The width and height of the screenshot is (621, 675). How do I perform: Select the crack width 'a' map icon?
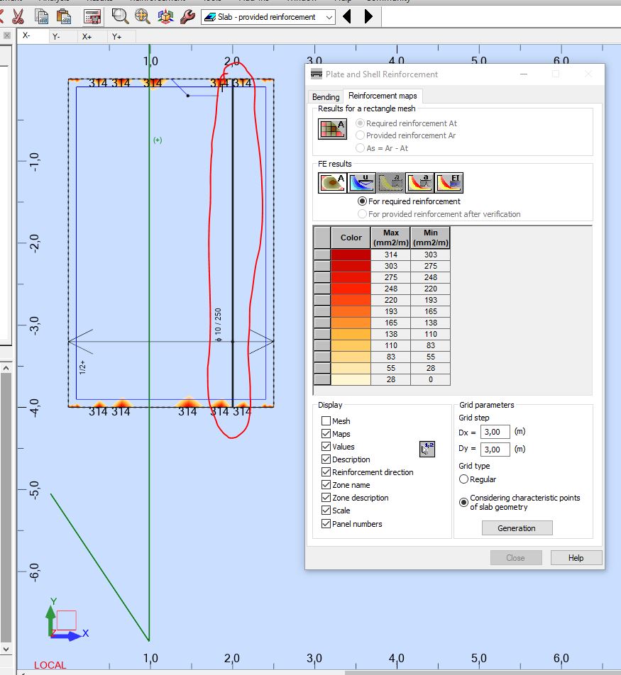[419, 182]
